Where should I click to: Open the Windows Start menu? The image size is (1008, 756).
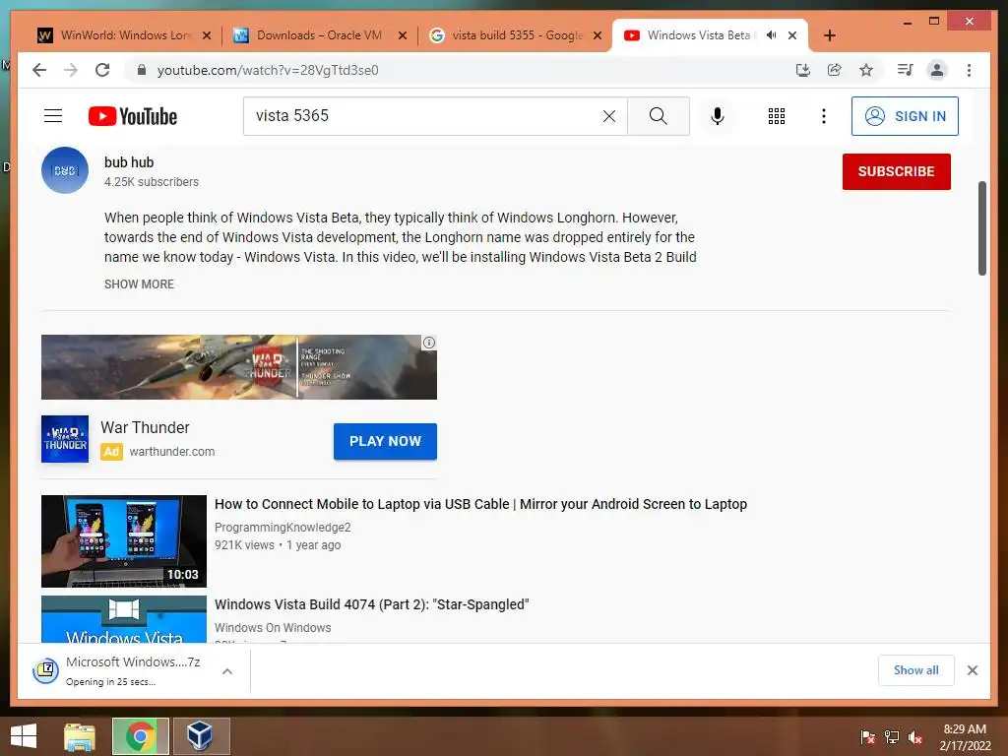click(x=24, y=736)
